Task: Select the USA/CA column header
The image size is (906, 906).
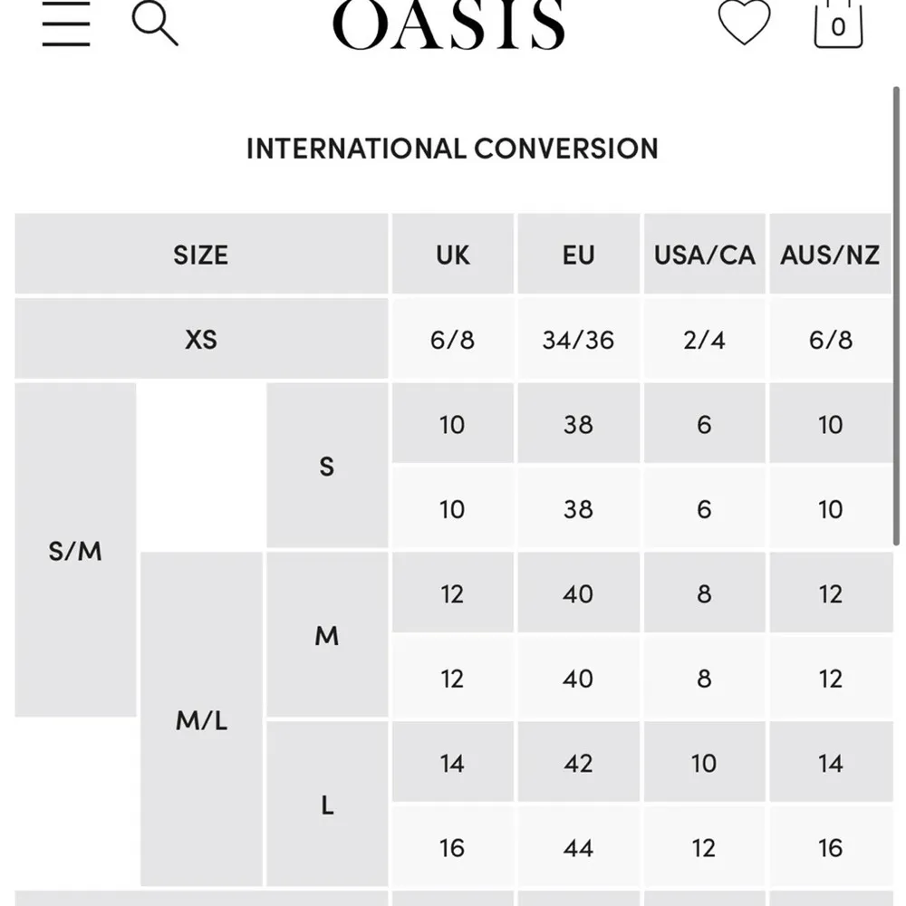Action: click(x=704, y=255)
